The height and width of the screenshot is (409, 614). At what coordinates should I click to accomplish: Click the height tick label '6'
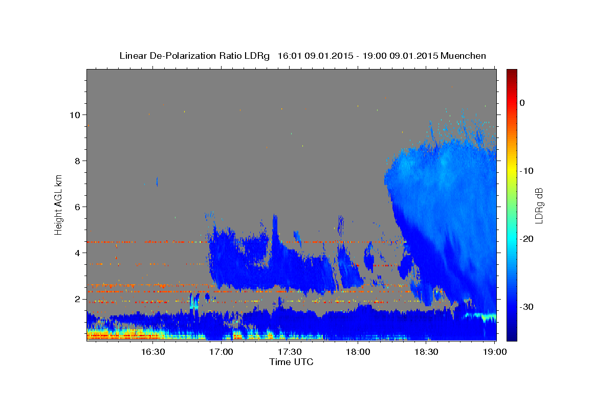pyautogui.click(x=78, y=207)
